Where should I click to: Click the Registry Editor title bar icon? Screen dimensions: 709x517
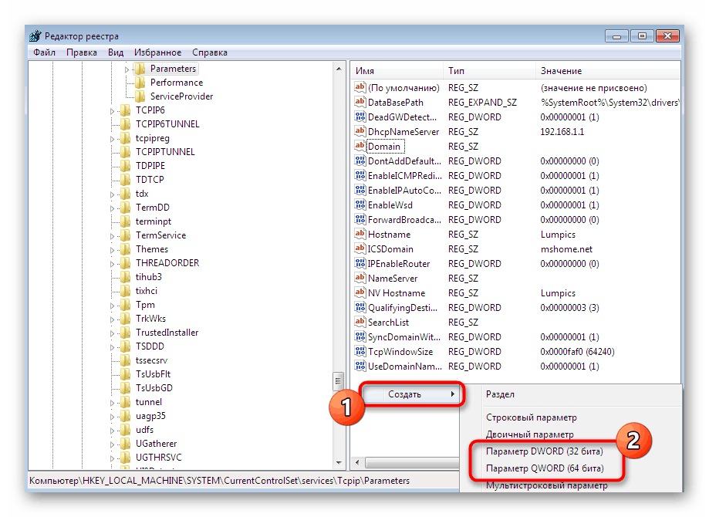35,36
